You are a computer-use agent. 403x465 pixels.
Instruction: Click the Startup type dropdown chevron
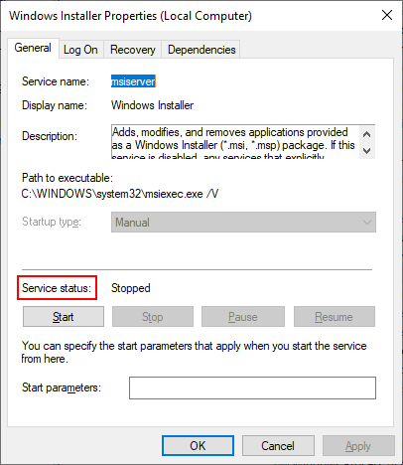[366, 223]
